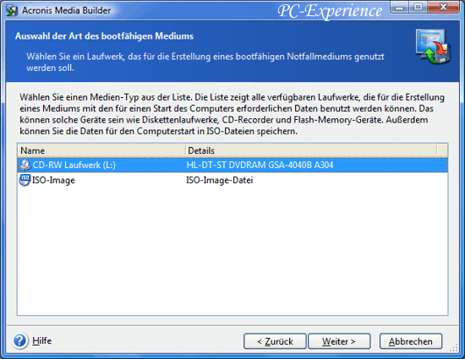Open help via the Hilfe link
This screenshot has height=359, width=465.
point(41,340)
